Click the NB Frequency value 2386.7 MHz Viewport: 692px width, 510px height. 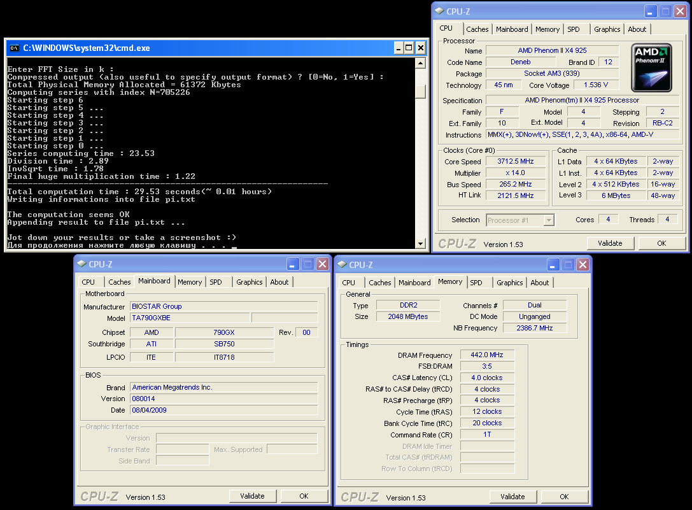pyautogui.click(x=535, y=328)
